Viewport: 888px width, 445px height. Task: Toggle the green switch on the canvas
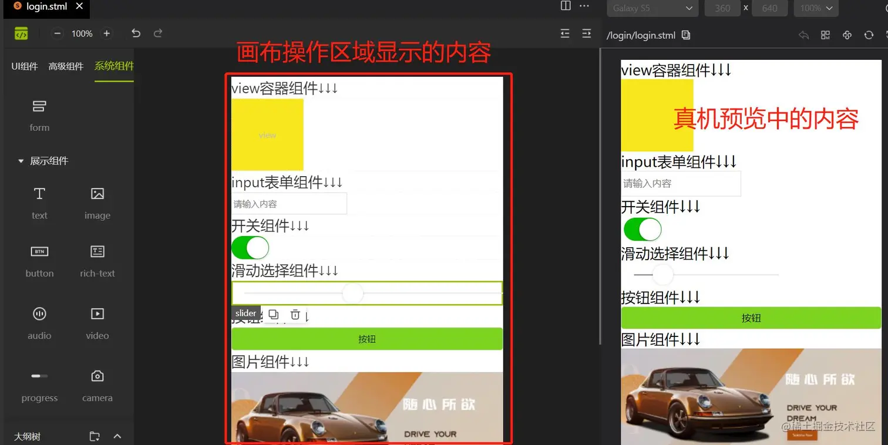pos(250,248)
